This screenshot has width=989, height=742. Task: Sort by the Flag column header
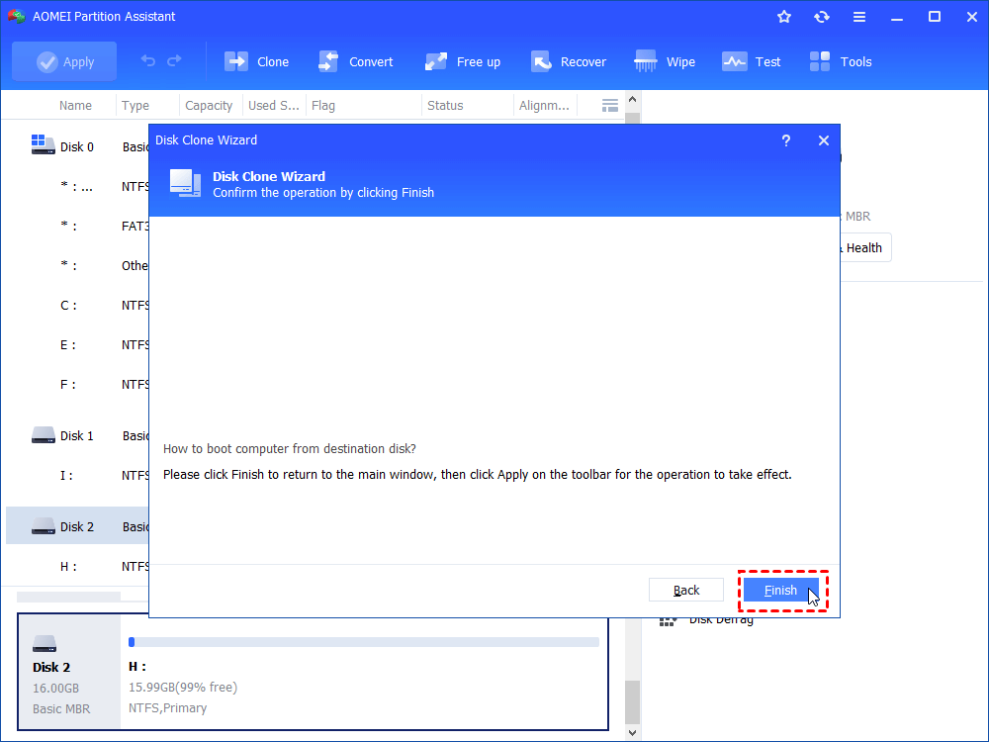[323, 106]
